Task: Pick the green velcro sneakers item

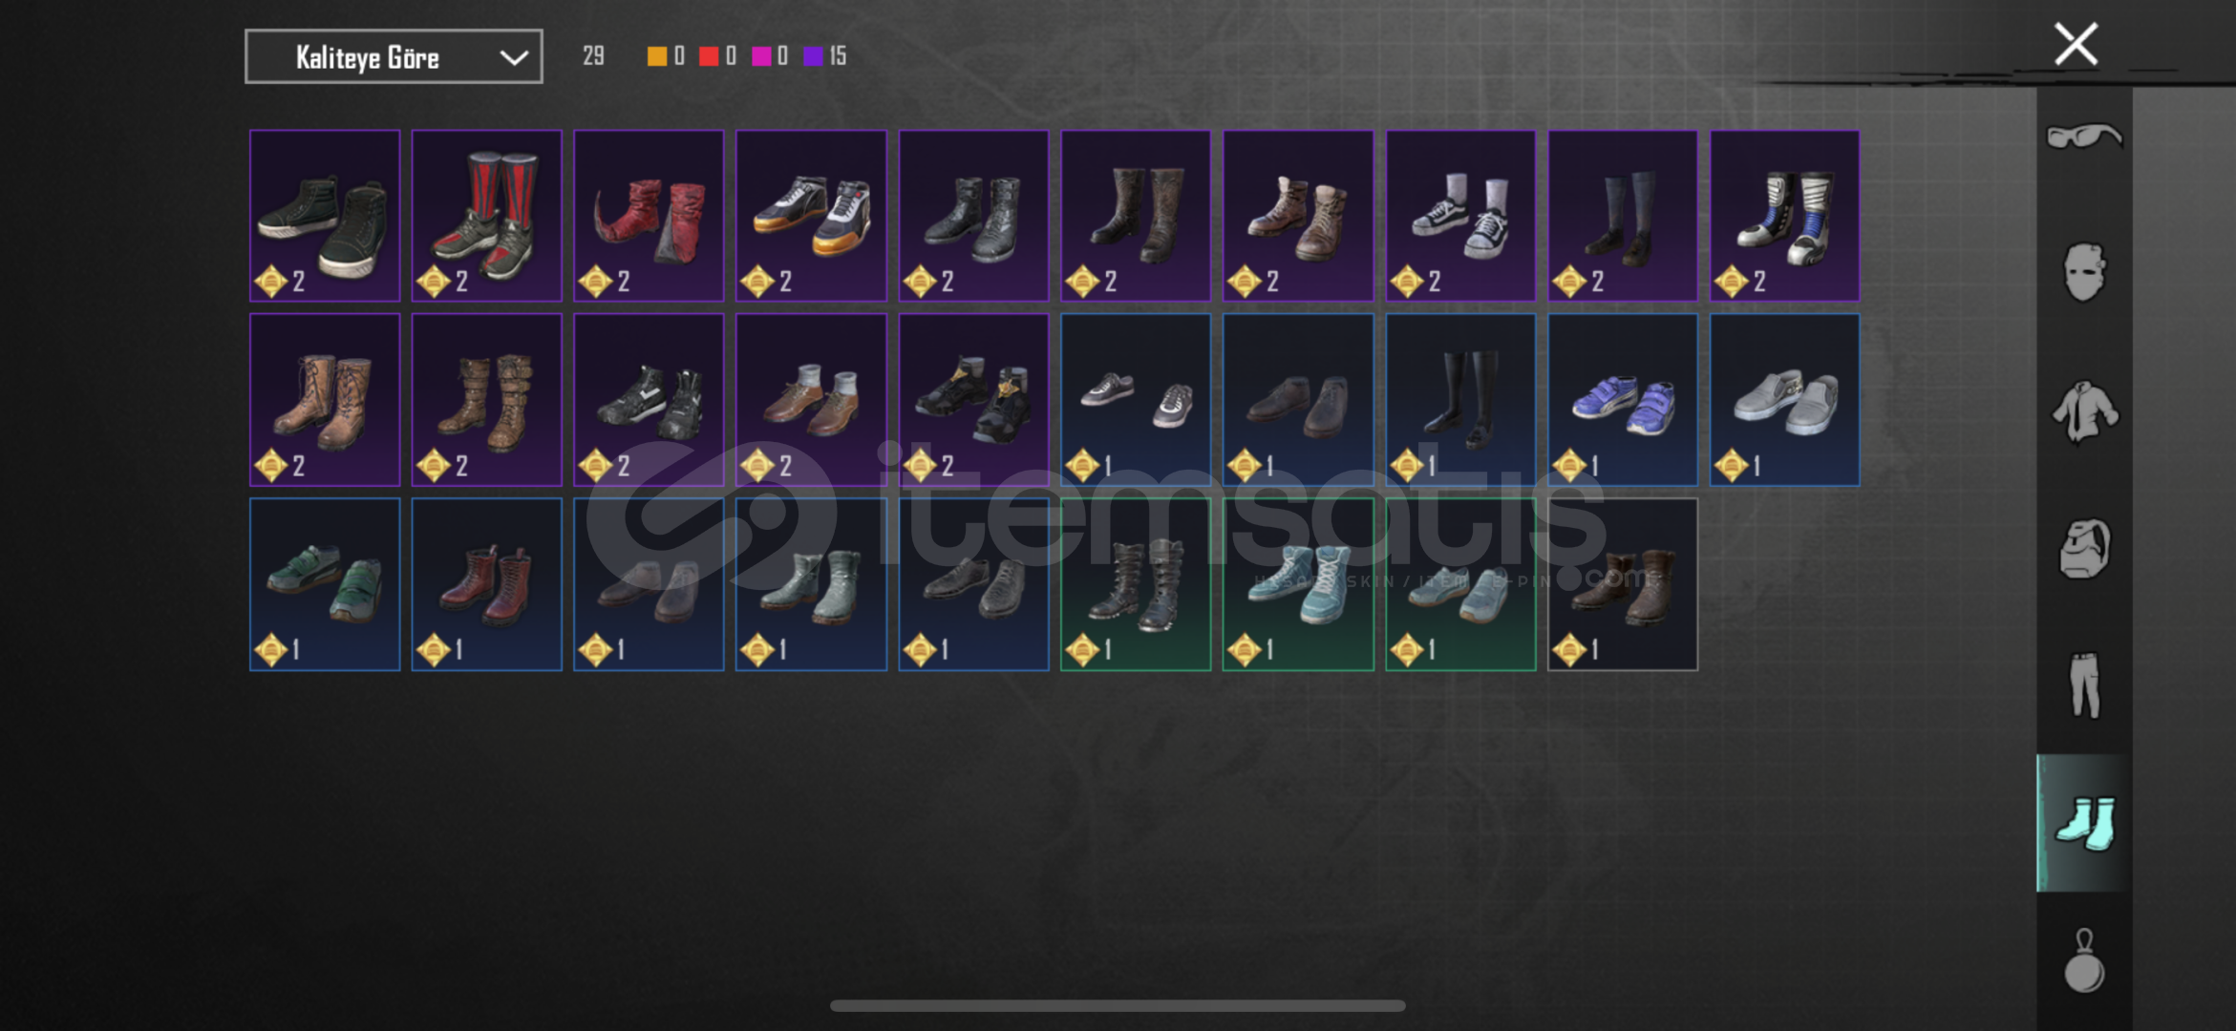Action: point(325,584)
